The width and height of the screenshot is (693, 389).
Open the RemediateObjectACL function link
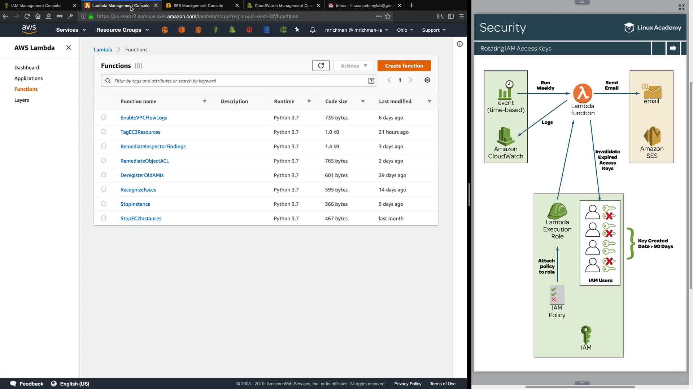[x=144, y=161]
